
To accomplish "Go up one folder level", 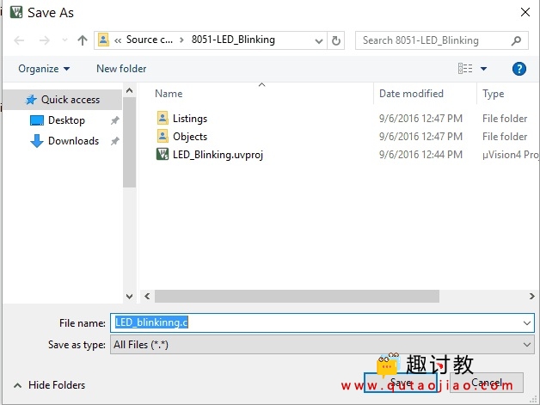I will [x=83, y=40].
